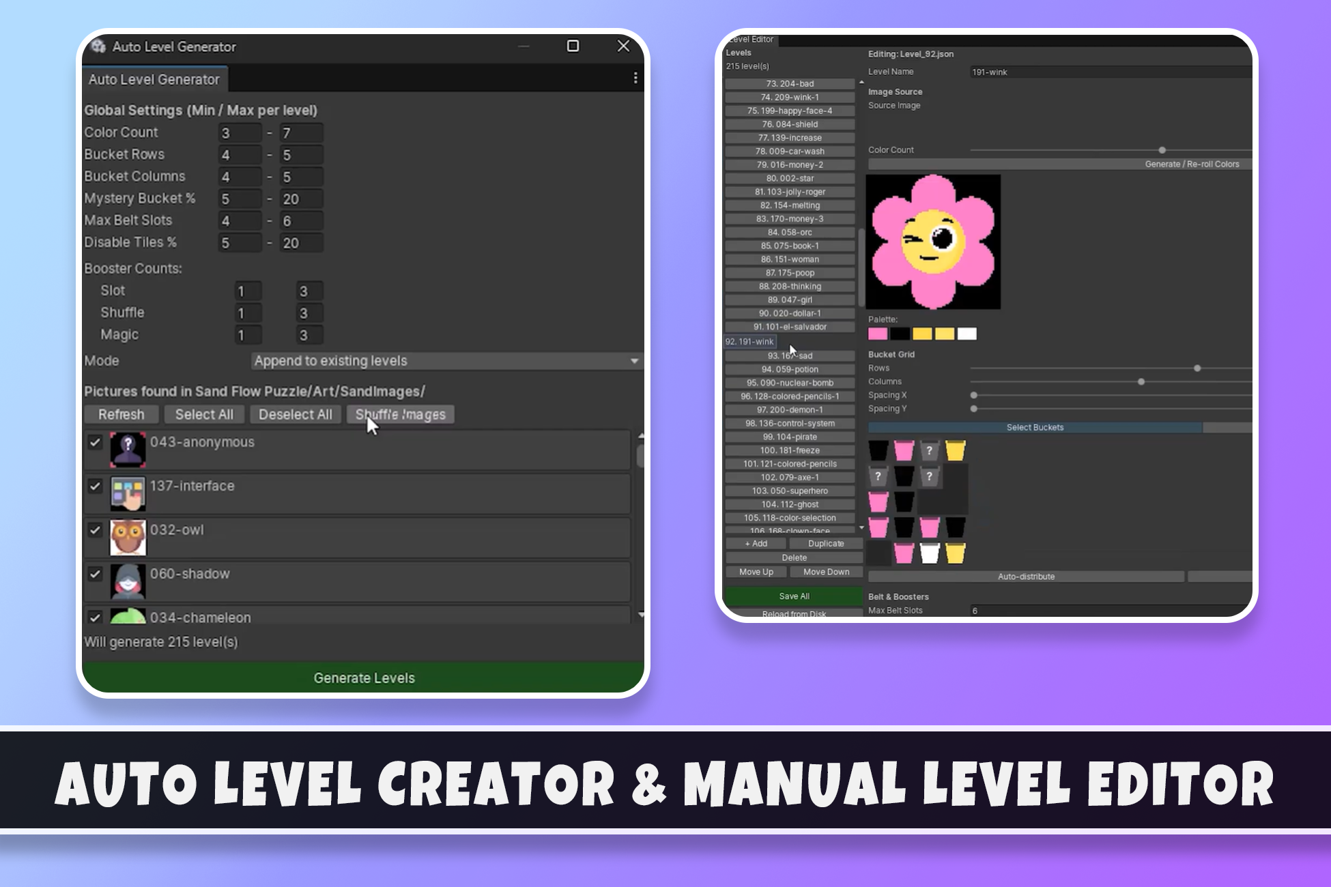Click the 032-owl image icon
The image size is (1331, 887).
128,538
